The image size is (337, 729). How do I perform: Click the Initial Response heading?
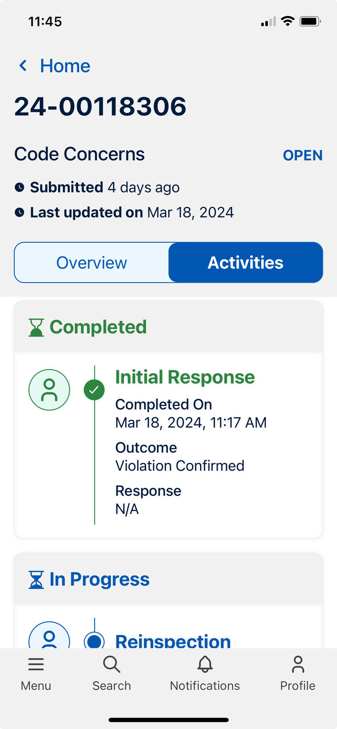pos(185,377)
